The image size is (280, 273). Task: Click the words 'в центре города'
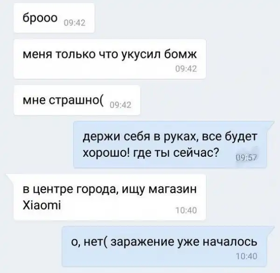(x=69, y=189)
